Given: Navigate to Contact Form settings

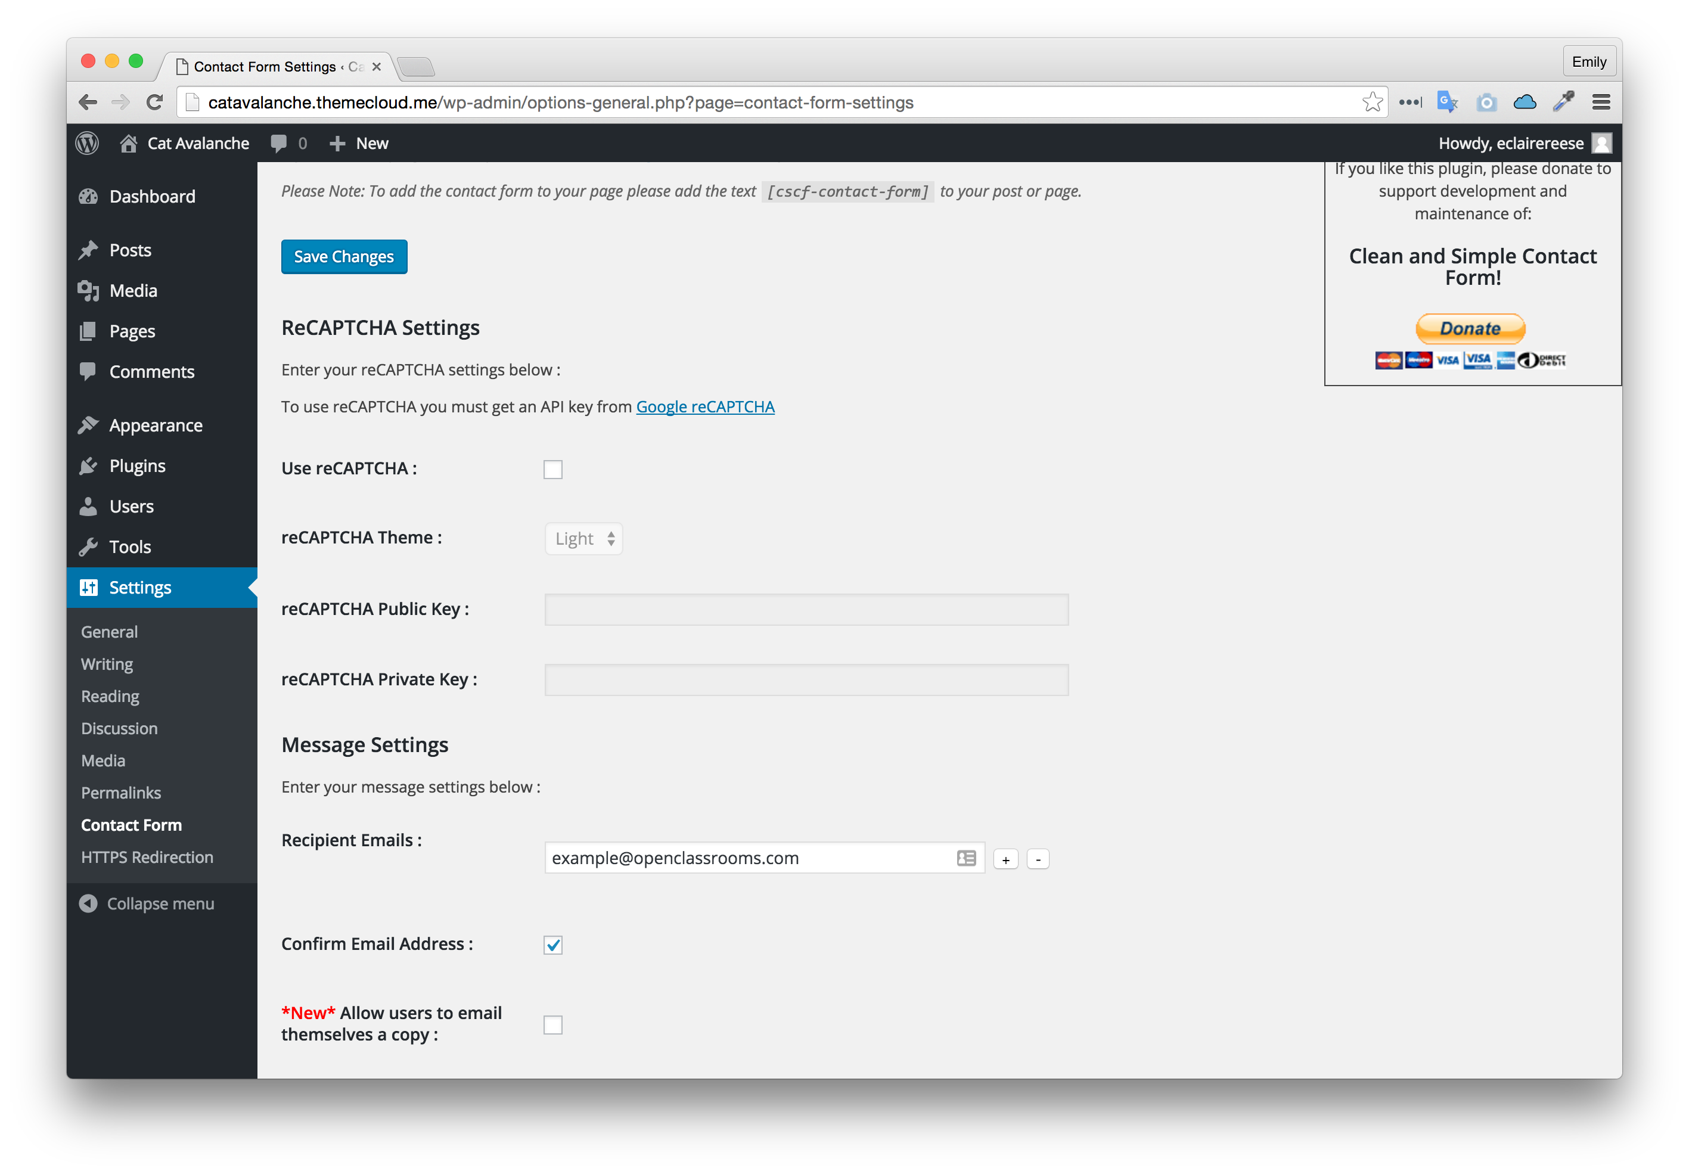Looking at the screenshot, I should tap(133, 825).
